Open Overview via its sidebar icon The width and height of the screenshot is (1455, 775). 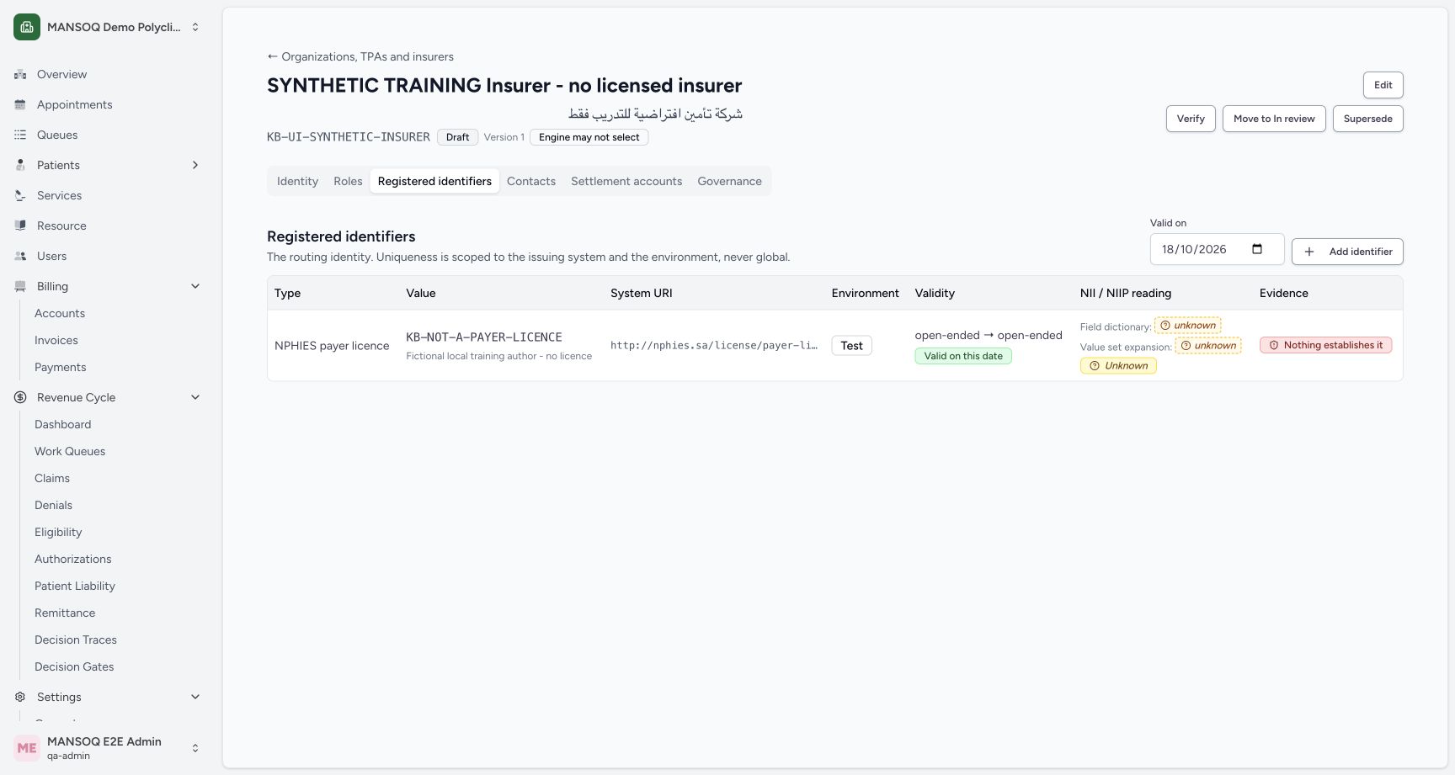pyautogui.click(x=20, y=75)
